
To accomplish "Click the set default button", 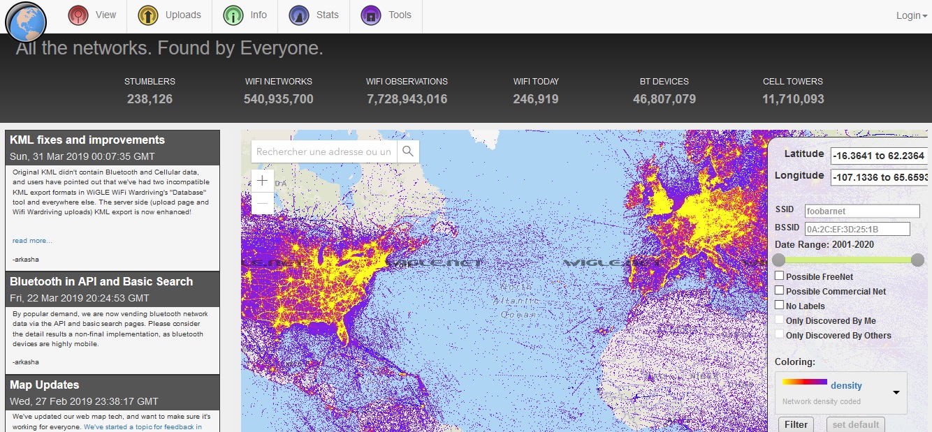I will (856, 424).
